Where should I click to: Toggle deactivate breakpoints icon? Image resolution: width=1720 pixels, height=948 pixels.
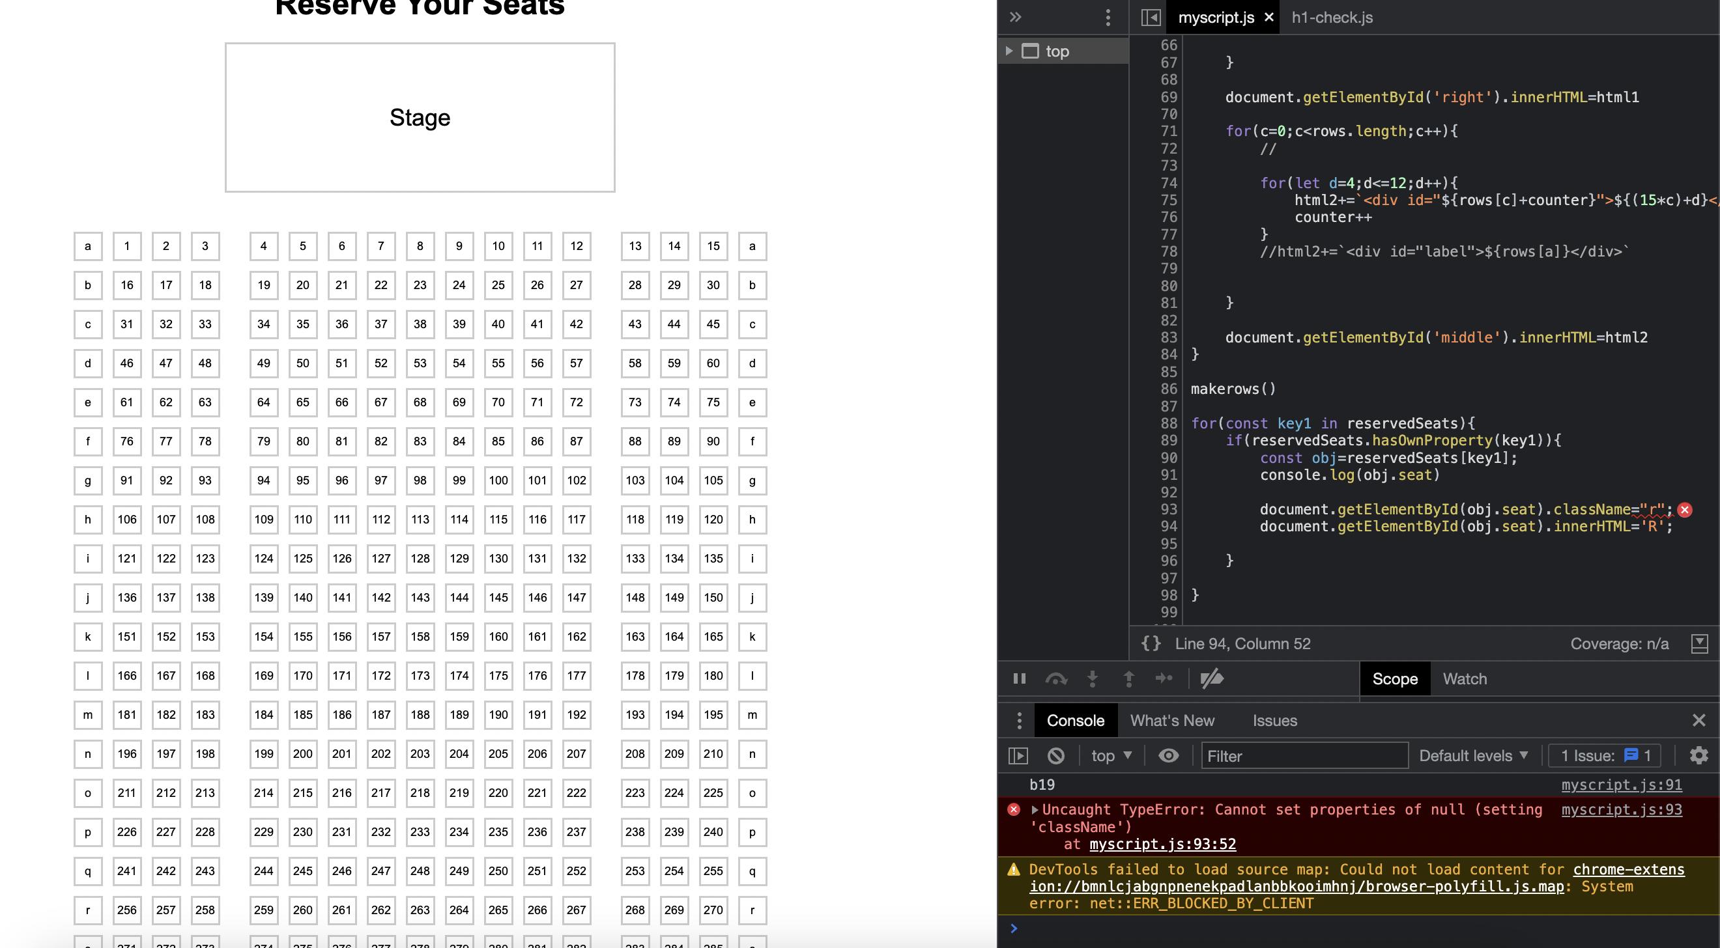coord(1211,678)
